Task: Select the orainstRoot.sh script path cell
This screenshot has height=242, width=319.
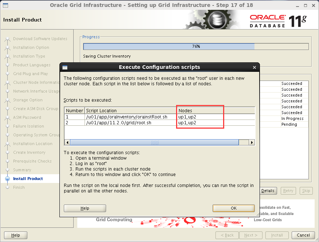Action: pos(131,117)
